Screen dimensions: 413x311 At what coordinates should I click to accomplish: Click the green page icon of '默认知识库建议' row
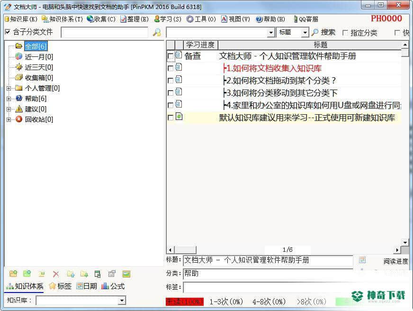(179, 117)
